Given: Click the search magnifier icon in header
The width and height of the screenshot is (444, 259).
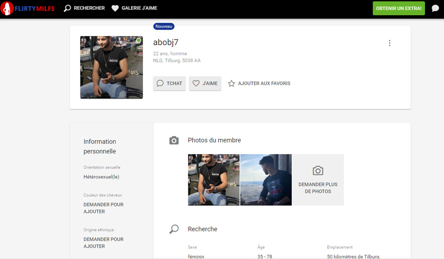Looking at the screenshot, I should (x=68, y=8).
